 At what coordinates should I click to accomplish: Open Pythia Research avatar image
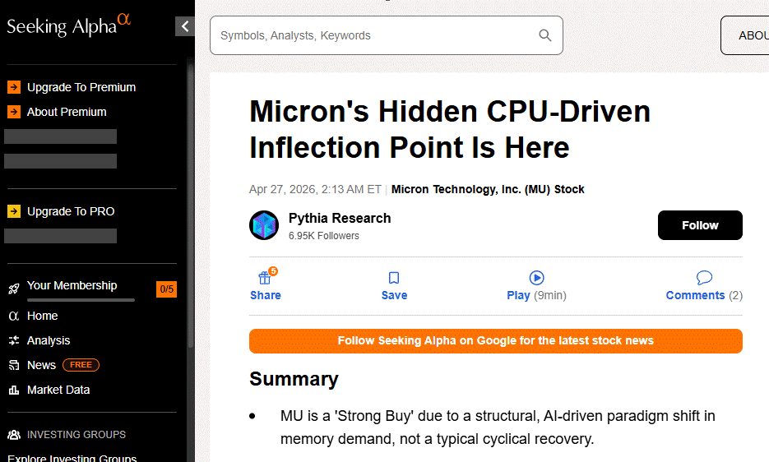tap(264, 225)
